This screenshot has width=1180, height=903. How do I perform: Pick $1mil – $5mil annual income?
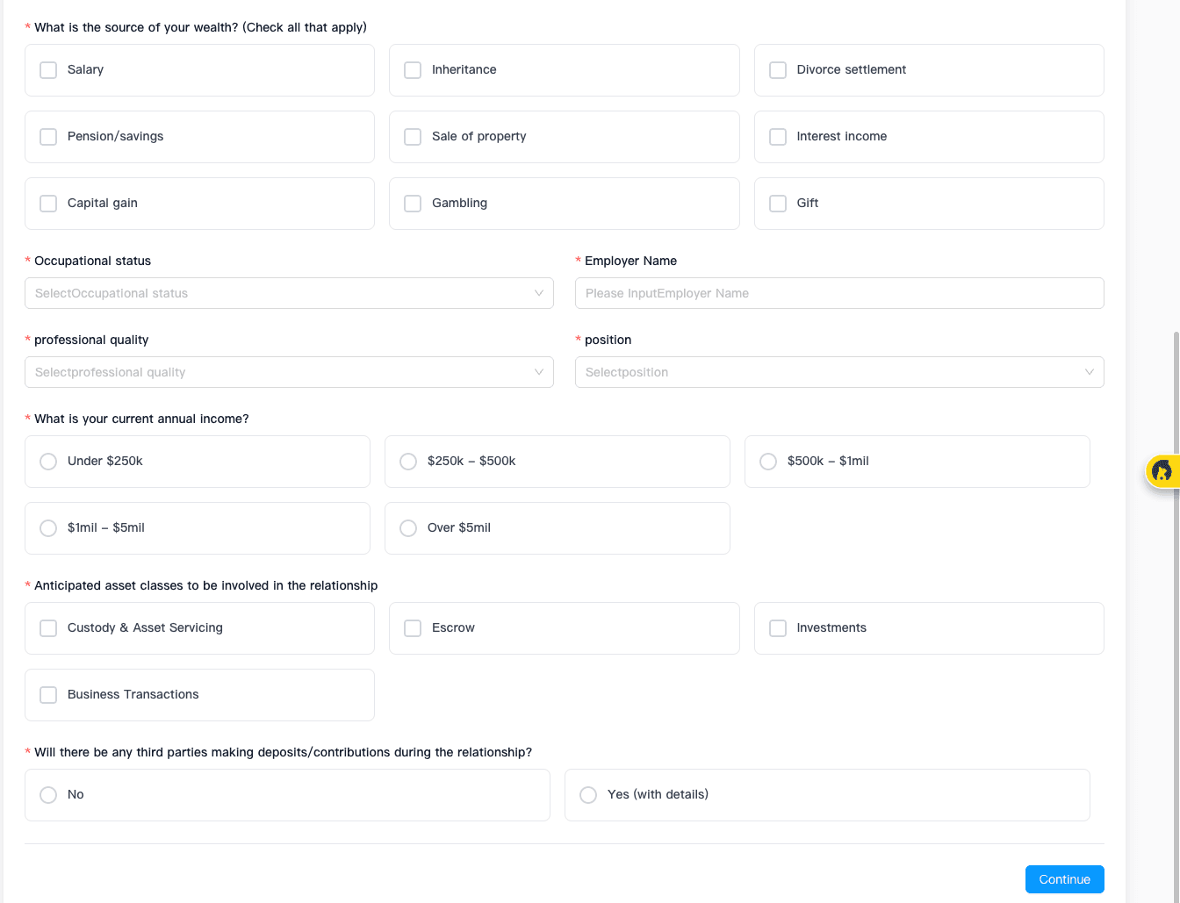coord(48,528)
